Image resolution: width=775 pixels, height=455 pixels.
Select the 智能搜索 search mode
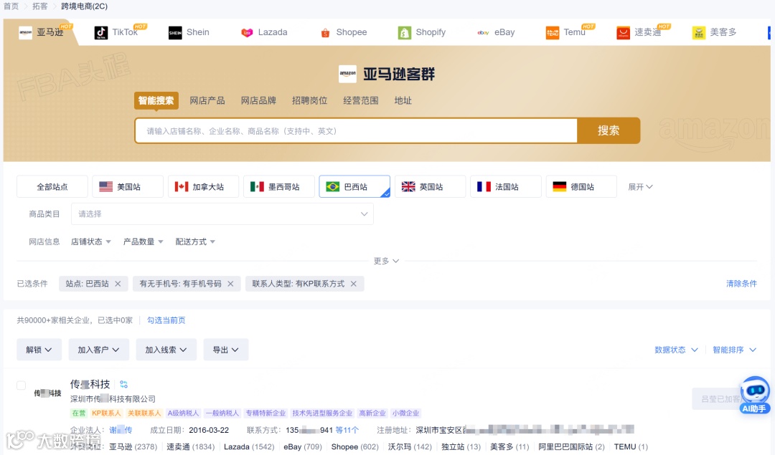[x=156, y=100]
